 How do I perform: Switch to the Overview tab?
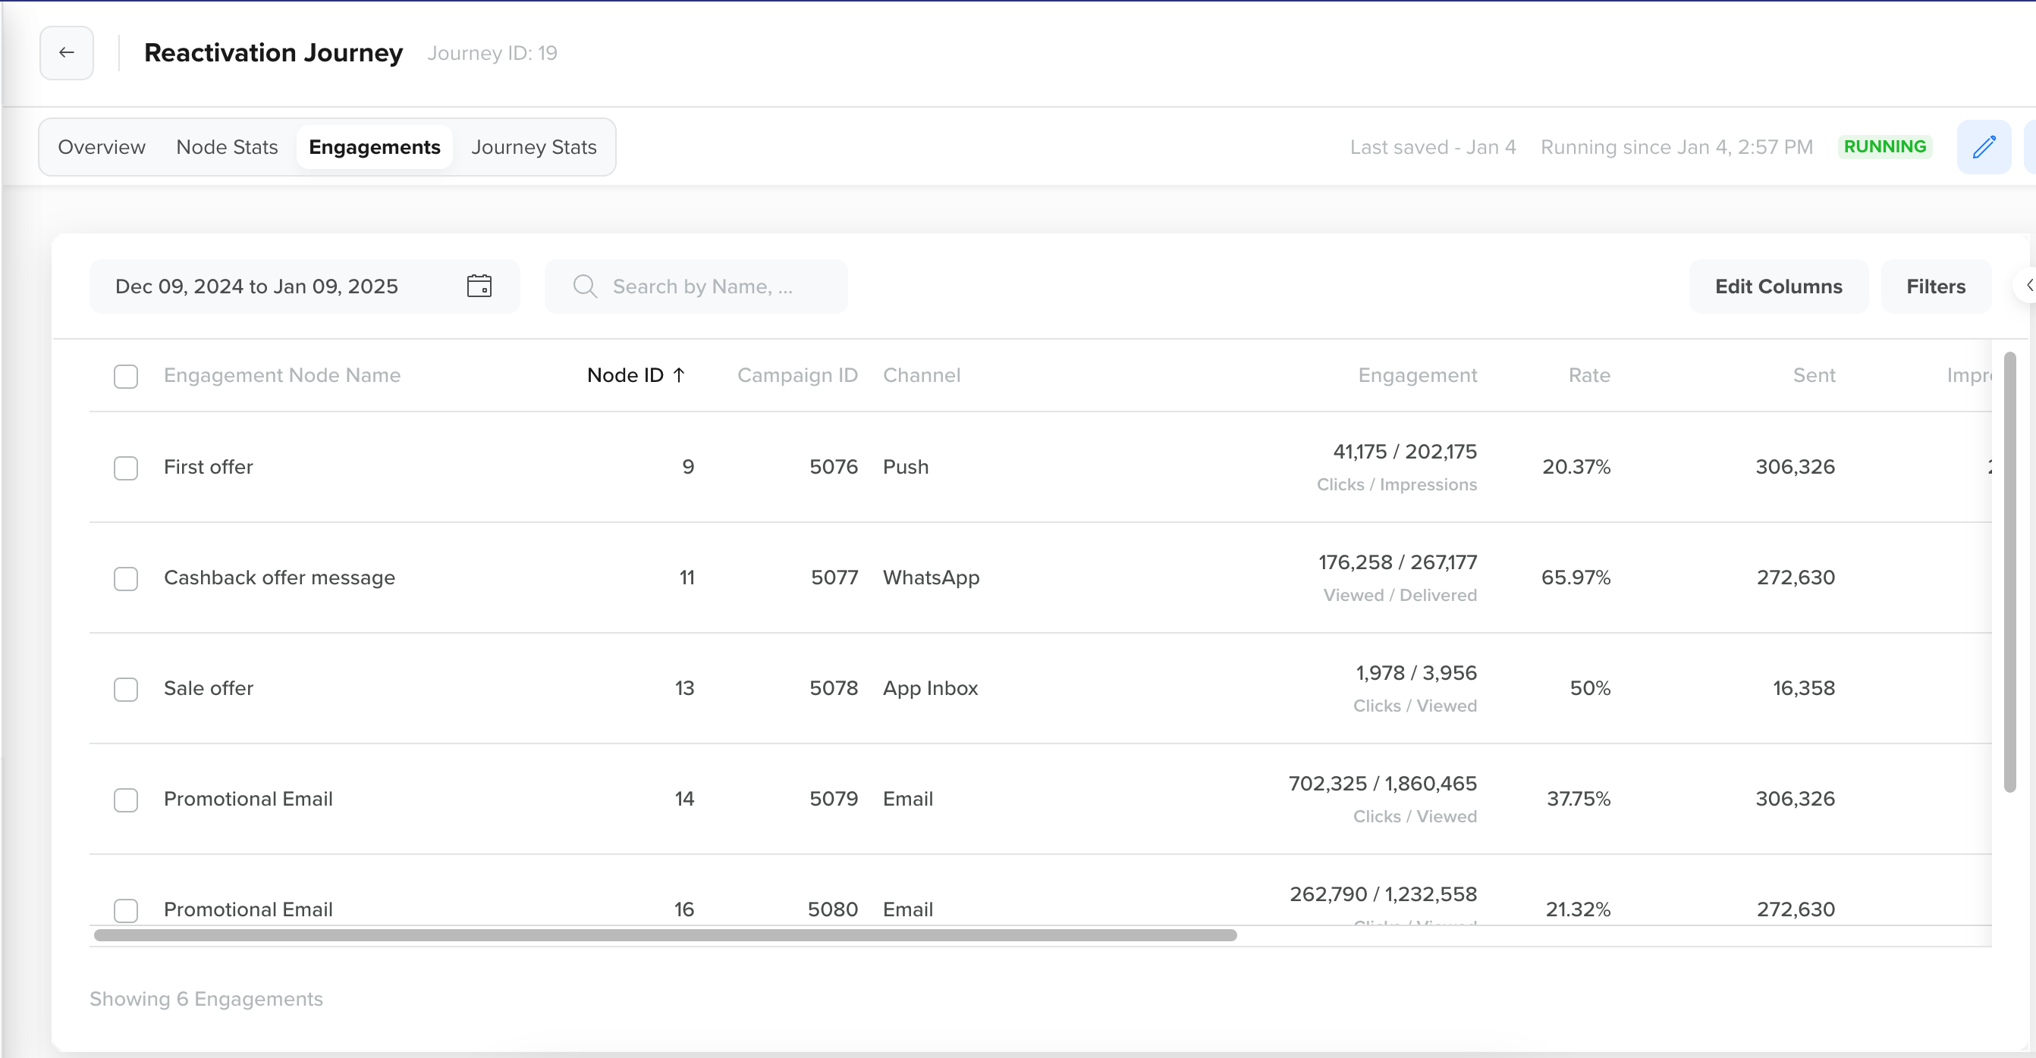pos(101,147)
